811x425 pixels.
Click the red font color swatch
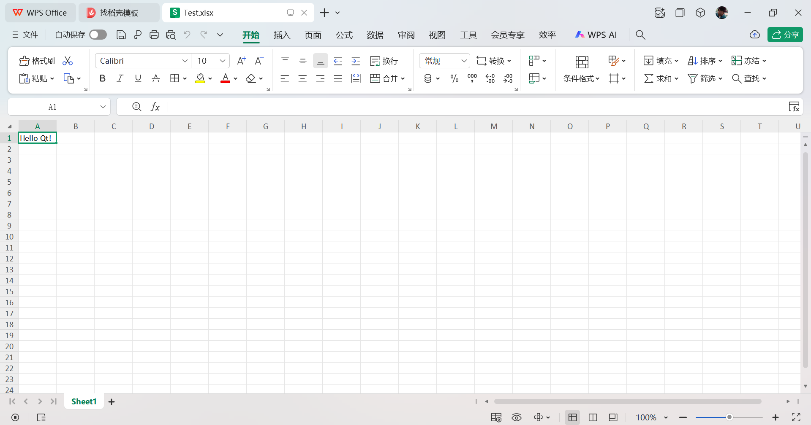pos(226,78)
